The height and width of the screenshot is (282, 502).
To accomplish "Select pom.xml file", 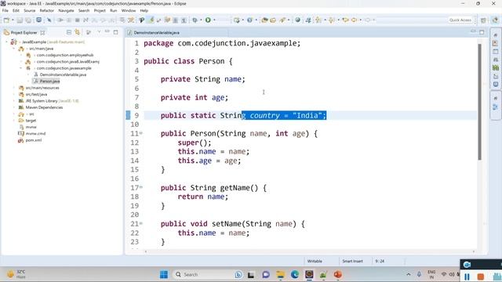I will pos(34,140).
